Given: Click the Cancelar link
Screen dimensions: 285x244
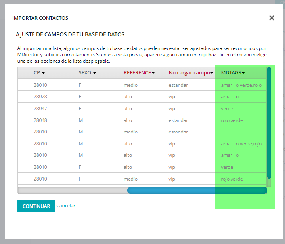Looking at the screenshot, I should [x=66, y=206].
